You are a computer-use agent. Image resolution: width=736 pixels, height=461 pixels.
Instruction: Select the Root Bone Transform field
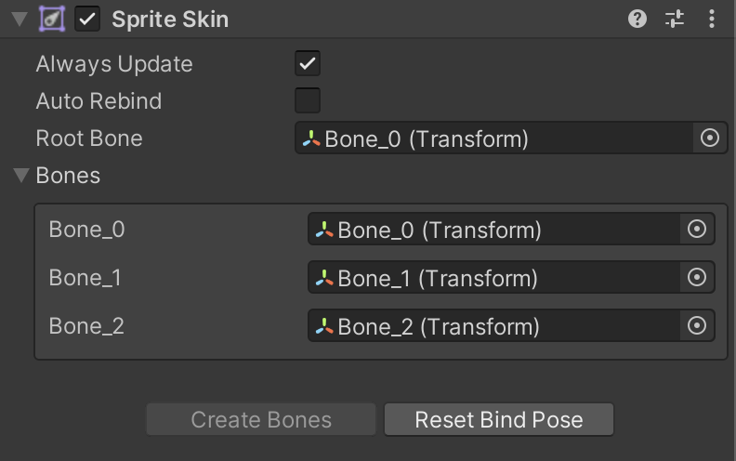point(493,138)
